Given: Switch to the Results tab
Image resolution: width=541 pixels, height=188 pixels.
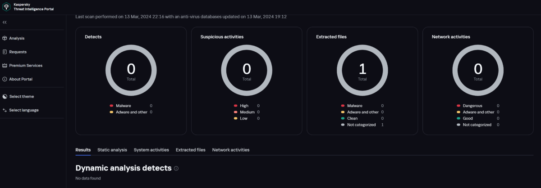Looking at the screenshot, I should pos(83,150).
